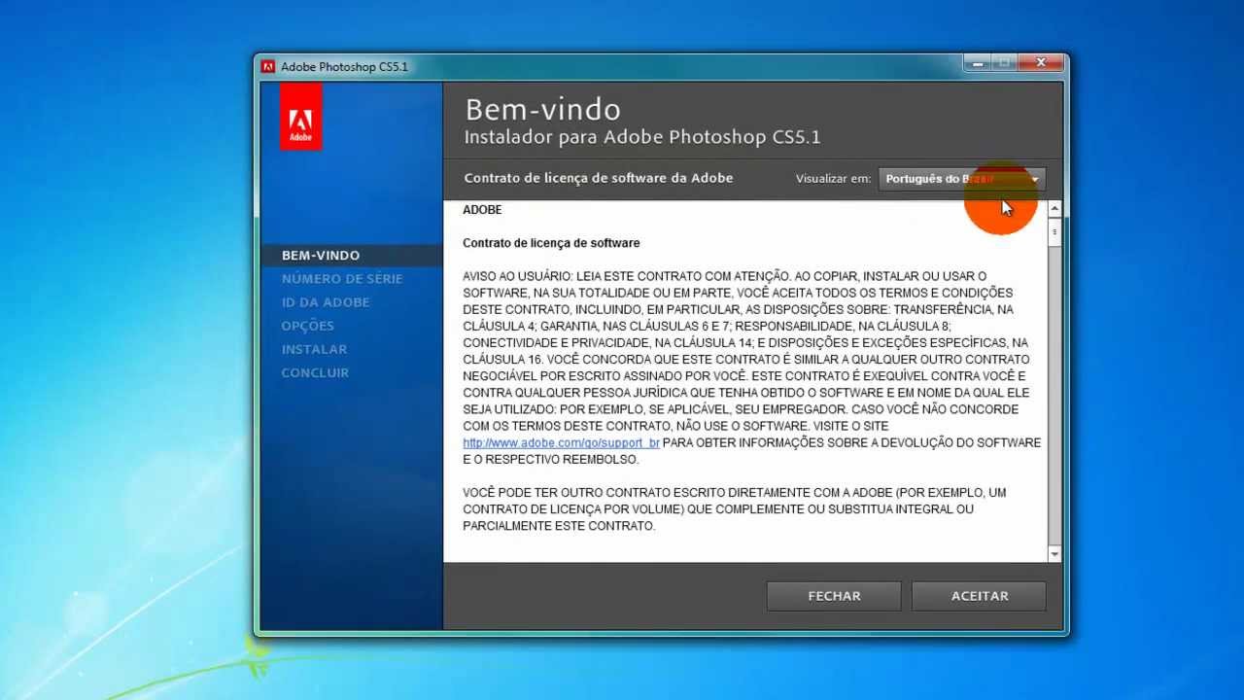The width and height of the screenshot is (1244, 700).
Task: Select ID DA ADOBE step
Action: point(326,302)
